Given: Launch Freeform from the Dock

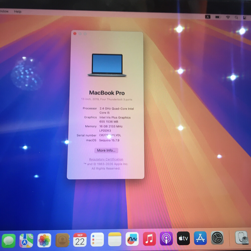Looking at the screenshot, I should coord(132,239).
